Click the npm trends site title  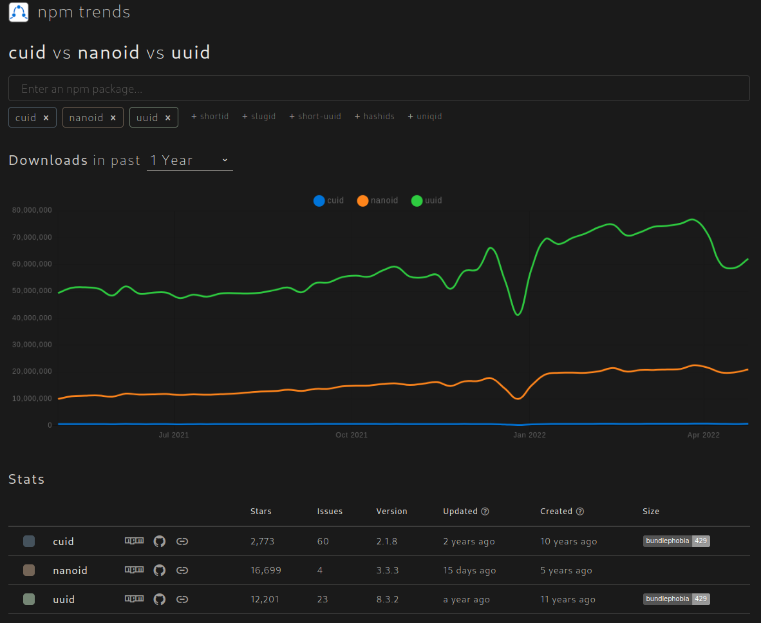84,12
